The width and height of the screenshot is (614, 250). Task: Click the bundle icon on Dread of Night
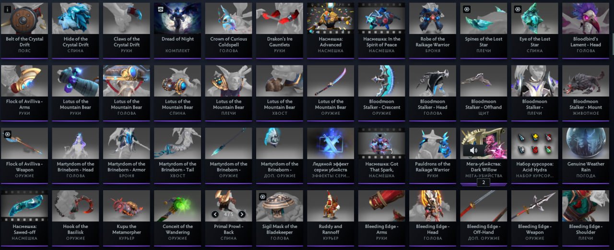160,9
